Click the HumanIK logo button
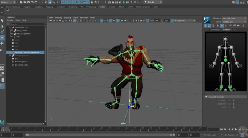The image size is (248, 138). click(x=207, y=20)
